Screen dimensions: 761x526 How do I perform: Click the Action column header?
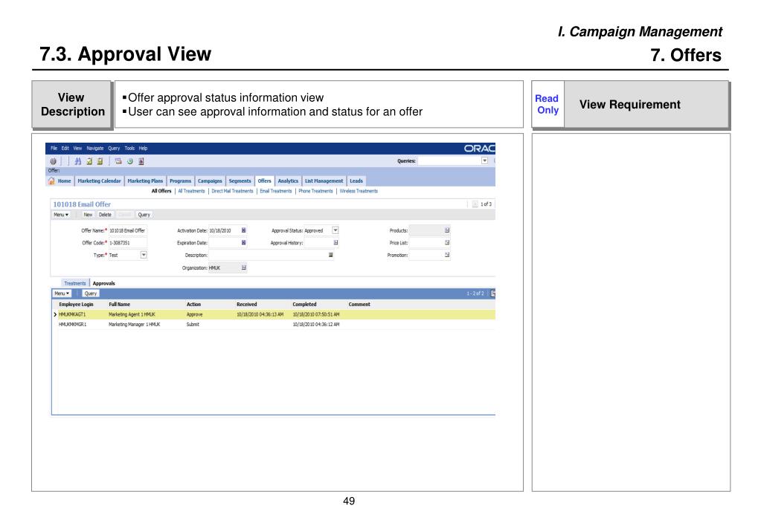coord(193,305)
